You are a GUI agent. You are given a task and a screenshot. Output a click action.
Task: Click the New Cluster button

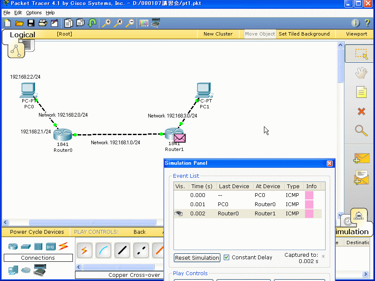pyautogui.click(x=218, y=34)
